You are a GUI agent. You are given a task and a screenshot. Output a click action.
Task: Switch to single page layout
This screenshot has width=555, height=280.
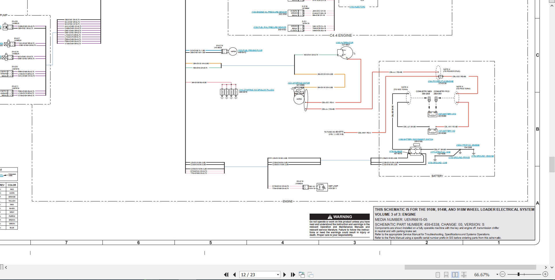pos(438,275)
